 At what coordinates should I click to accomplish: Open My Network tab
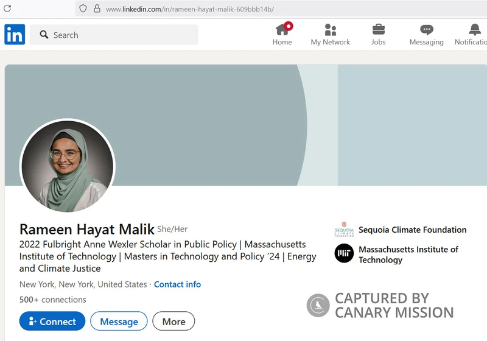[x=330, y=35]
